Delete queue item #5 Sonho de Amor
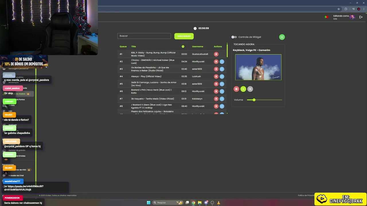This screenshot has height=206, width=367. pyautogui.click(x=216, y=84)
